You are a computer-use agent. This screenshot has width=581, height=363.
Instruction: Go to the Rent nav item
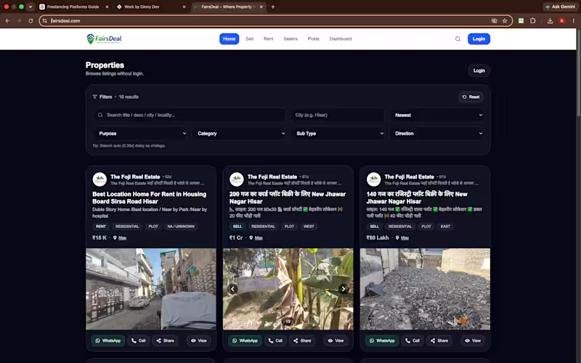pyautogui.click(x=268, y=39)
